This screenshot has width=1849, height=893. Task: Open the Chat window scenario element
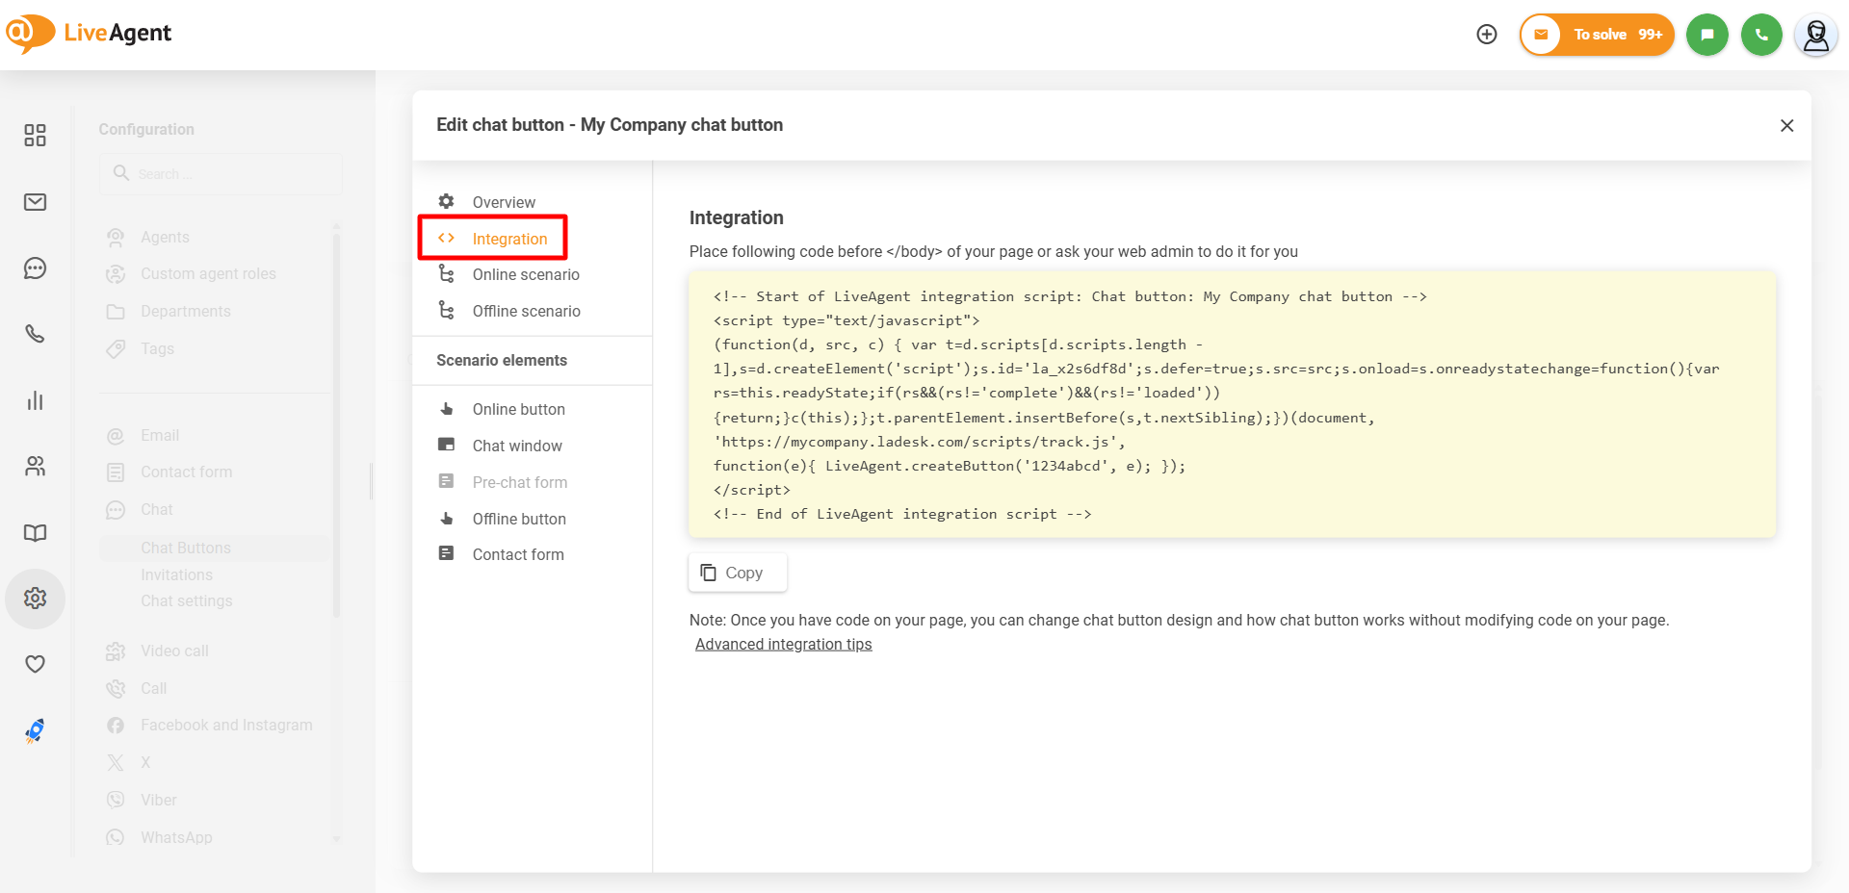517,446
